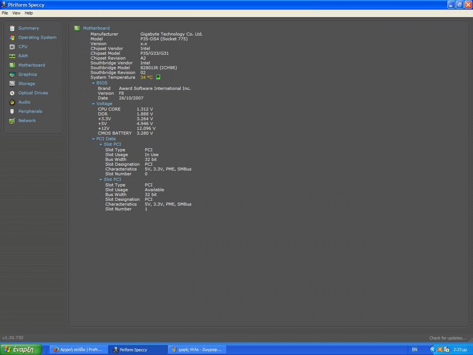Click the Avast antivirus tray icon
This screenshot has height=355, width=473.
coord(440,349)
